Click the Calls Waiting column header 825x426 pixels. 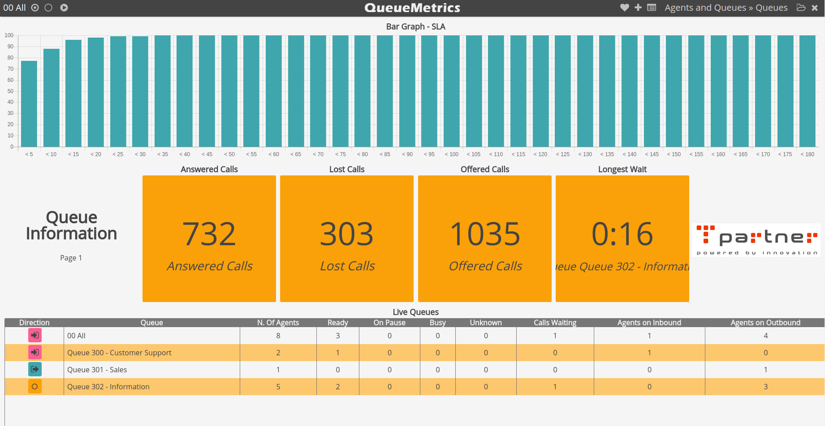point(555,323)
